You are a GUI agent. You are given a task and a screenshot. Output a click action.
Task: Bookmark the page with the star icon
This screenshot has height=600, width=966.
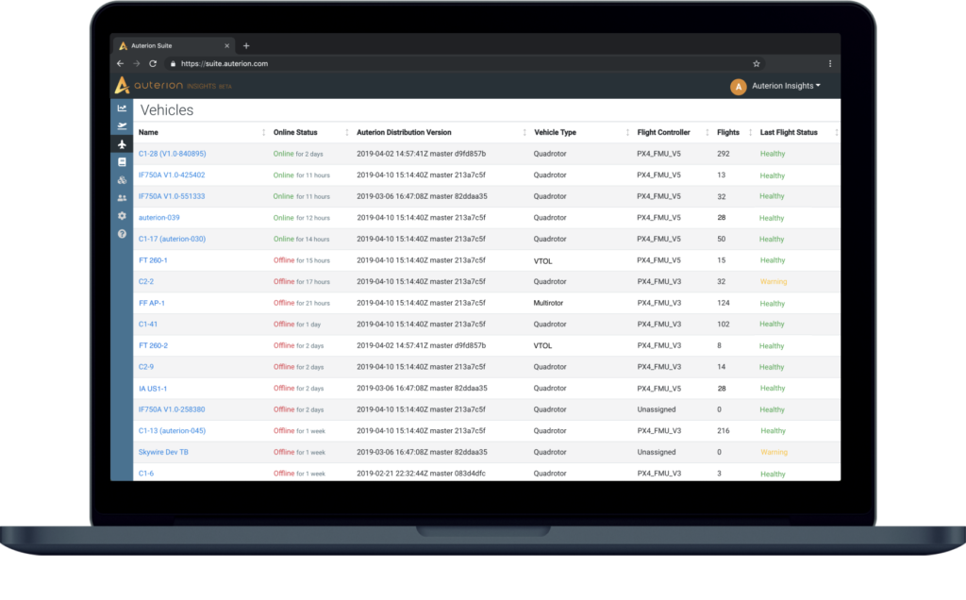pyautogui.click(x=757, y=63)
